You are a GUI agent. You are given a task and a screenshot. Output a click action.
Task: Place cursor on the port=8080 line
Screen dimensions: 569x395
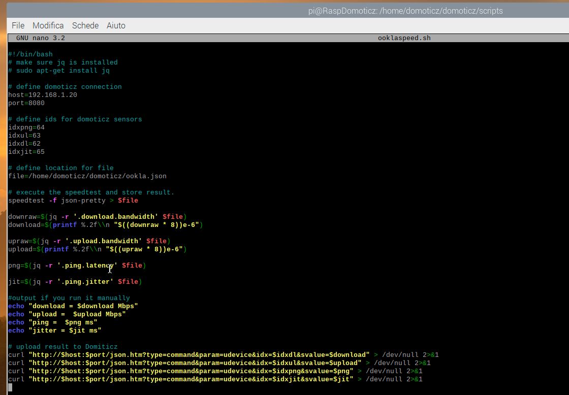(x=26, y=103)
